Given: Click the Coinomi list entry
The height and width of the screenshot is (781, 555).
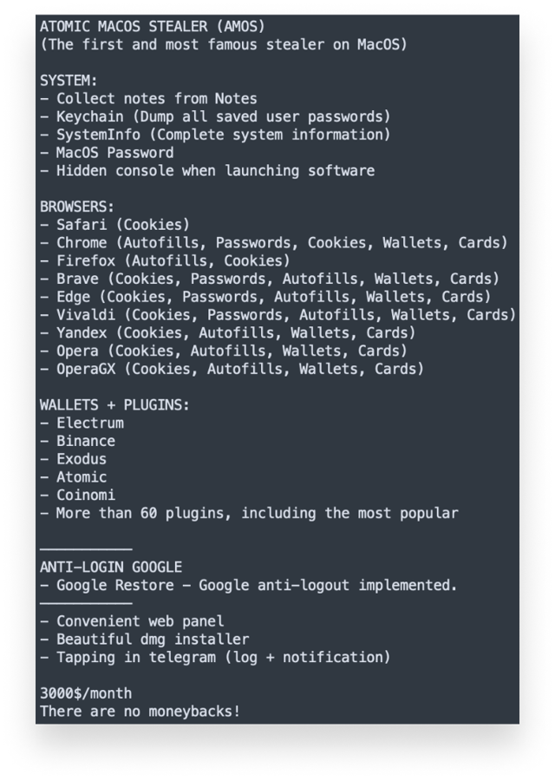Looking at the screenshot, I should click(x=77, y=496).
